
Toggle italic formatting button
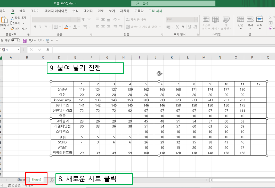tap(40, 27)
